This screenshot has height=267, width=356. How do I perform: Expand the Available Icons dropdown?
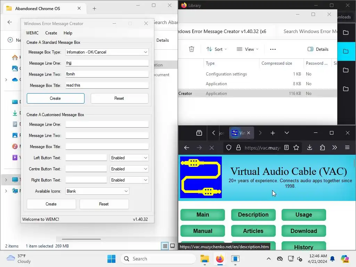tap(97, 191)
